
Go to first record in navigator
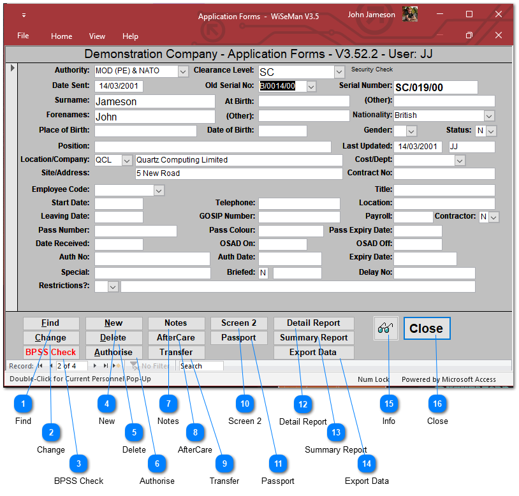click(x=40, y=366)
